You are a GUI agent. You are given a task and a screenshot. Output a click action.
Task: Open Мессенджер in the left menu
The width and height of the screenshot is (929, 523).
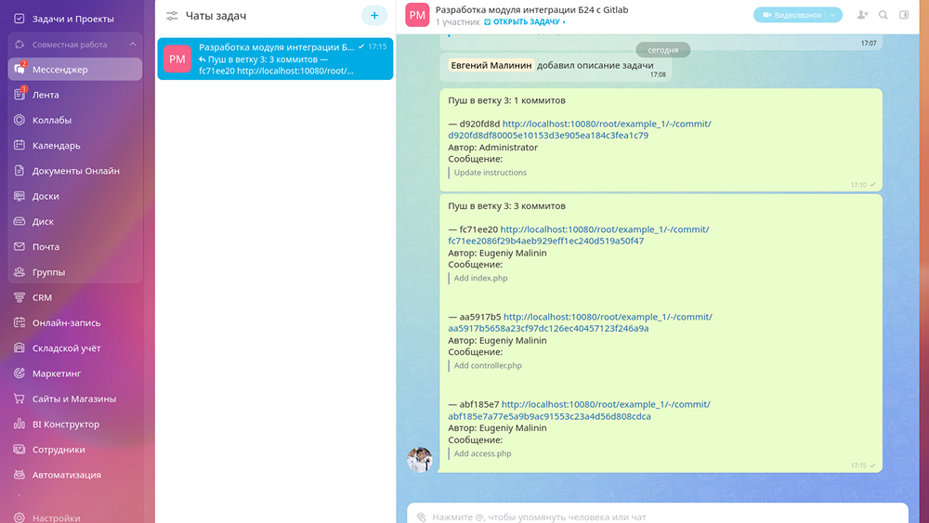click(75, 70)
